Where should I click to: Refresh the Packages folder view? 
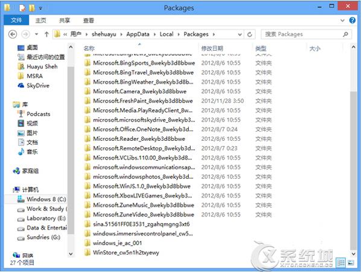tap(250, 34)
